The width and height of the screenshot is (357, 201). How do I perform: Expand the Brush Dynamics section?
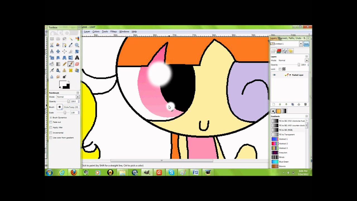[x=50, y=118]
